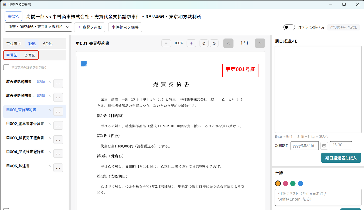Pick the orange sticky note color
The image size is (364, 210).
pyautogui.click(x=278, y=183)
